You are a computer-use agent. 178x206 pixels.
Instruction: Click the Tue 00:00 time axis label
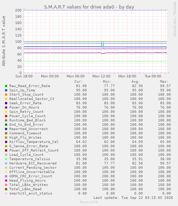(x=153, y=76)
